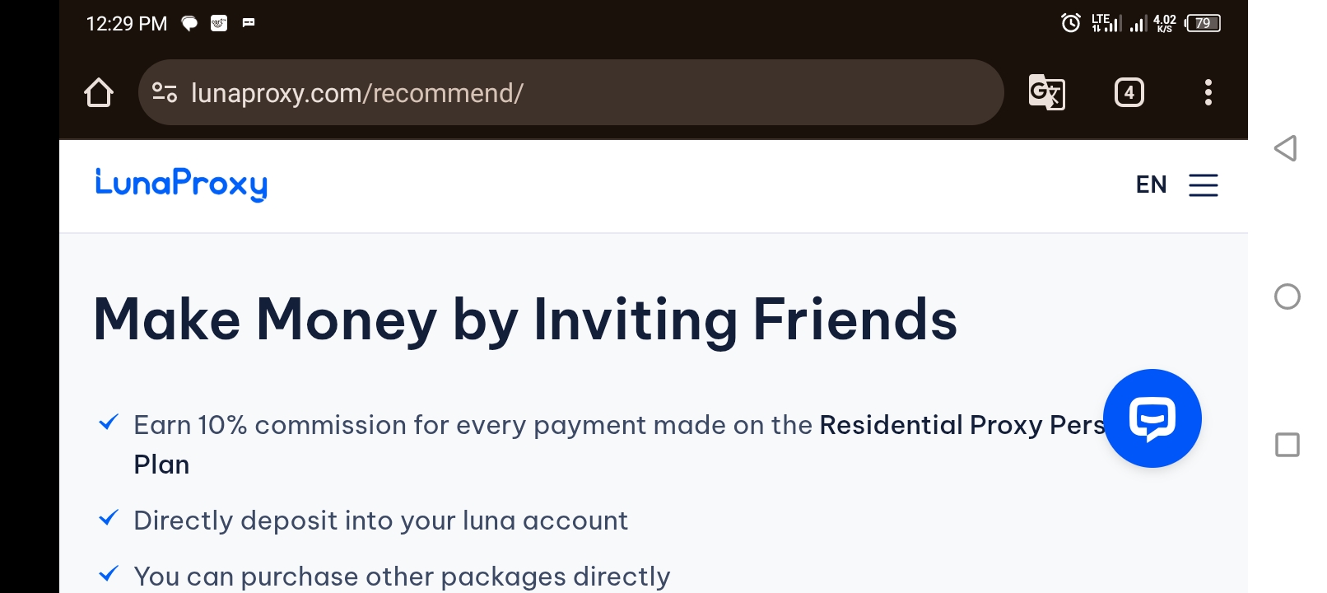Click the Residential Proxy Personal Plan link
The height and width of the screenshot is (593, 1327).
[x=619, y=445]
